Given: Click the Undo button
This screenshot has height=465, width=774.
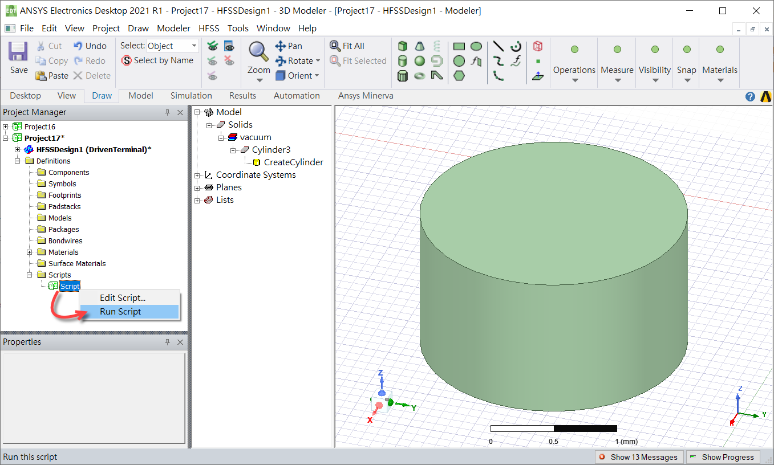Looking at the screenshot, I should pyautogui.click(x=90, y=46).
